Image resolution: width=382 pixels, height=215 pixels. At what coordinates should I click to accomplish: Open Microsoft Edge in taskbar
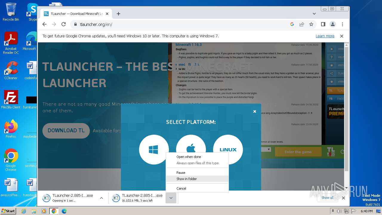64,211
